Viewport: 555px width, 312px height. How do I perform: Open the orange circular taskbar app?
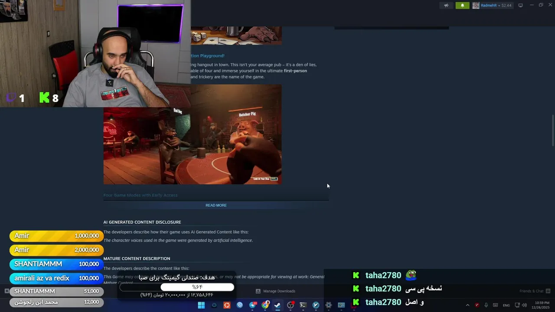coord(227,305)
